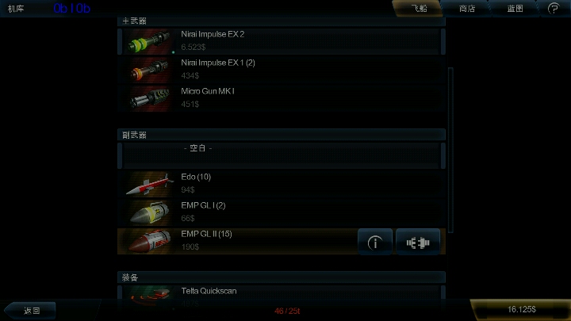This screenshot has width=571, height=321.
Task: Click the 装备 equipment section header
Action: (281, 277)
